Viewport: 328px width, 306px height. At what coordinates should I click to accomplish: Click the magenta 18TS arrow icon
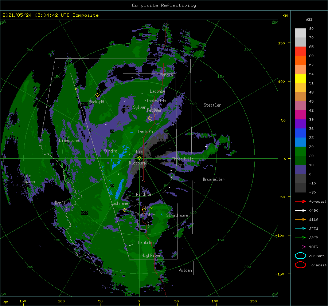(x=300, y=247)
